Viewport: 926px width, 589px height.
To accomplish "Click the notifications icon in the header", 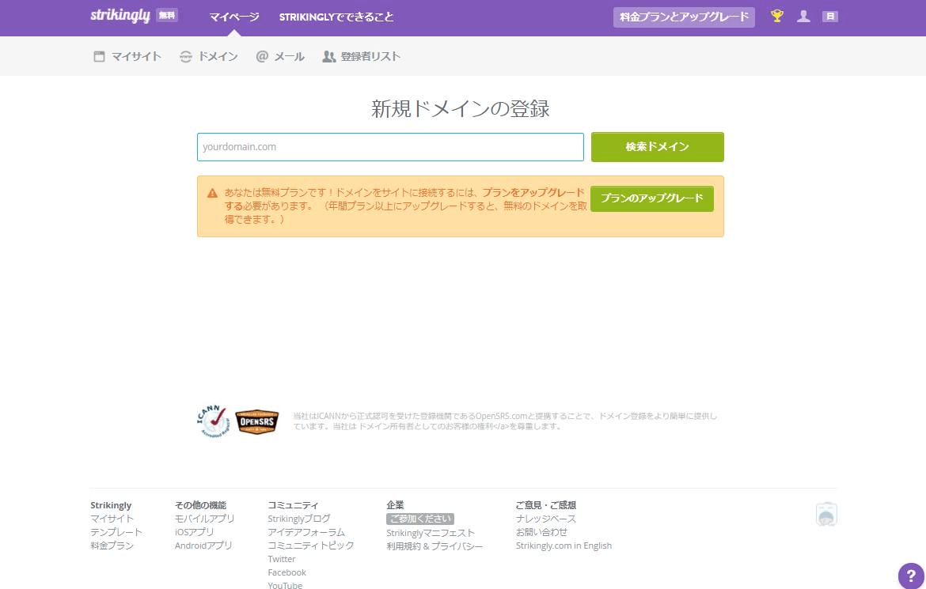I will click(830, 16).
